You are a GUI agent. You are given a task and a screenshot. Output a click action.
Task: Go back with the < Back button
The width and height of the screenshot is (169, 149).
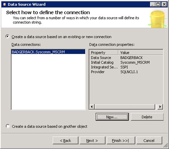click(66, 140)
